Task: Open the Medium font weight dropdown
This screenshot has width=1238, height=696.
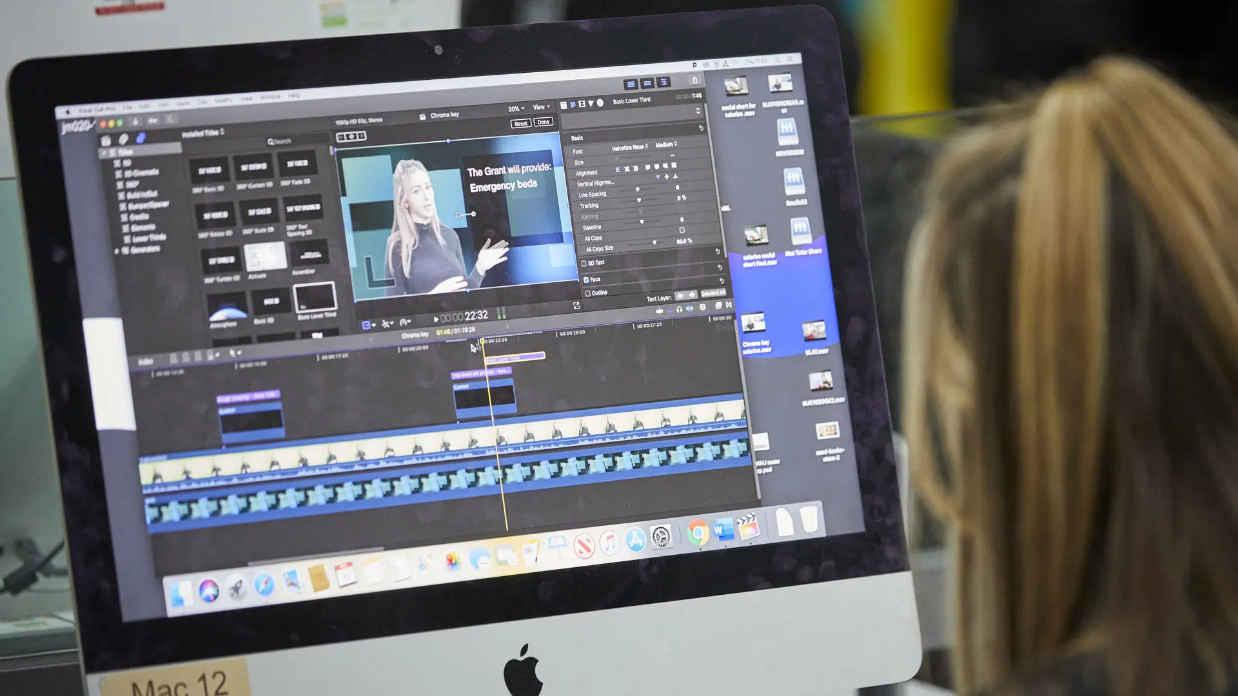Action: tap(666, 145)
